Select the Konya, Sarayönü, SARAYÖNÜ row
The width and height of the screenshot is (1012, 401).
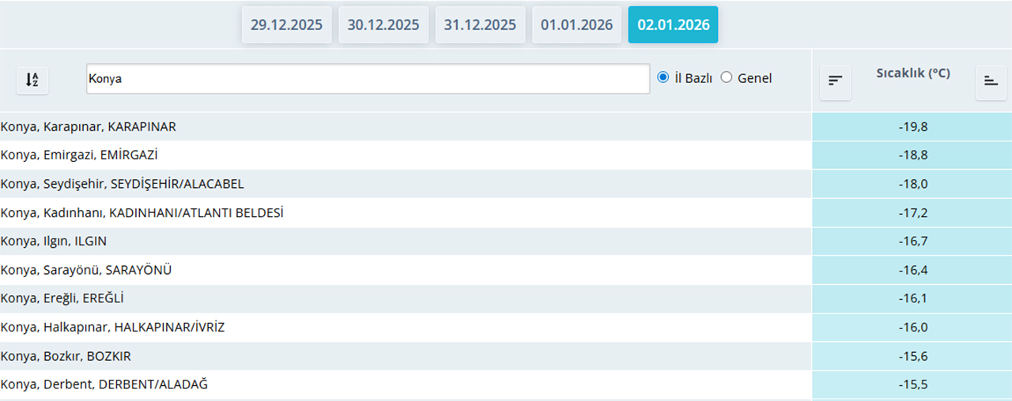[x=86, y=270]
